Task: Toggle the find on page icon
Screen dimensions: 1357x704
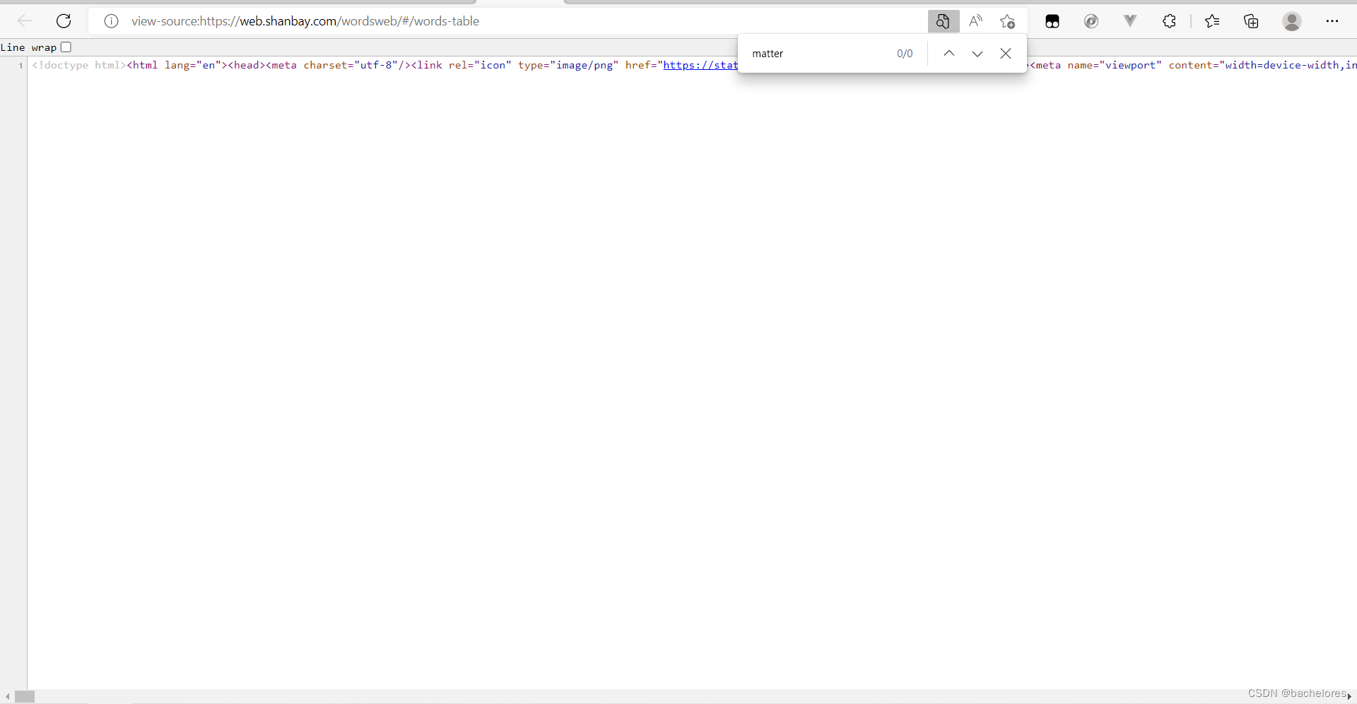Action: (943, 21)
